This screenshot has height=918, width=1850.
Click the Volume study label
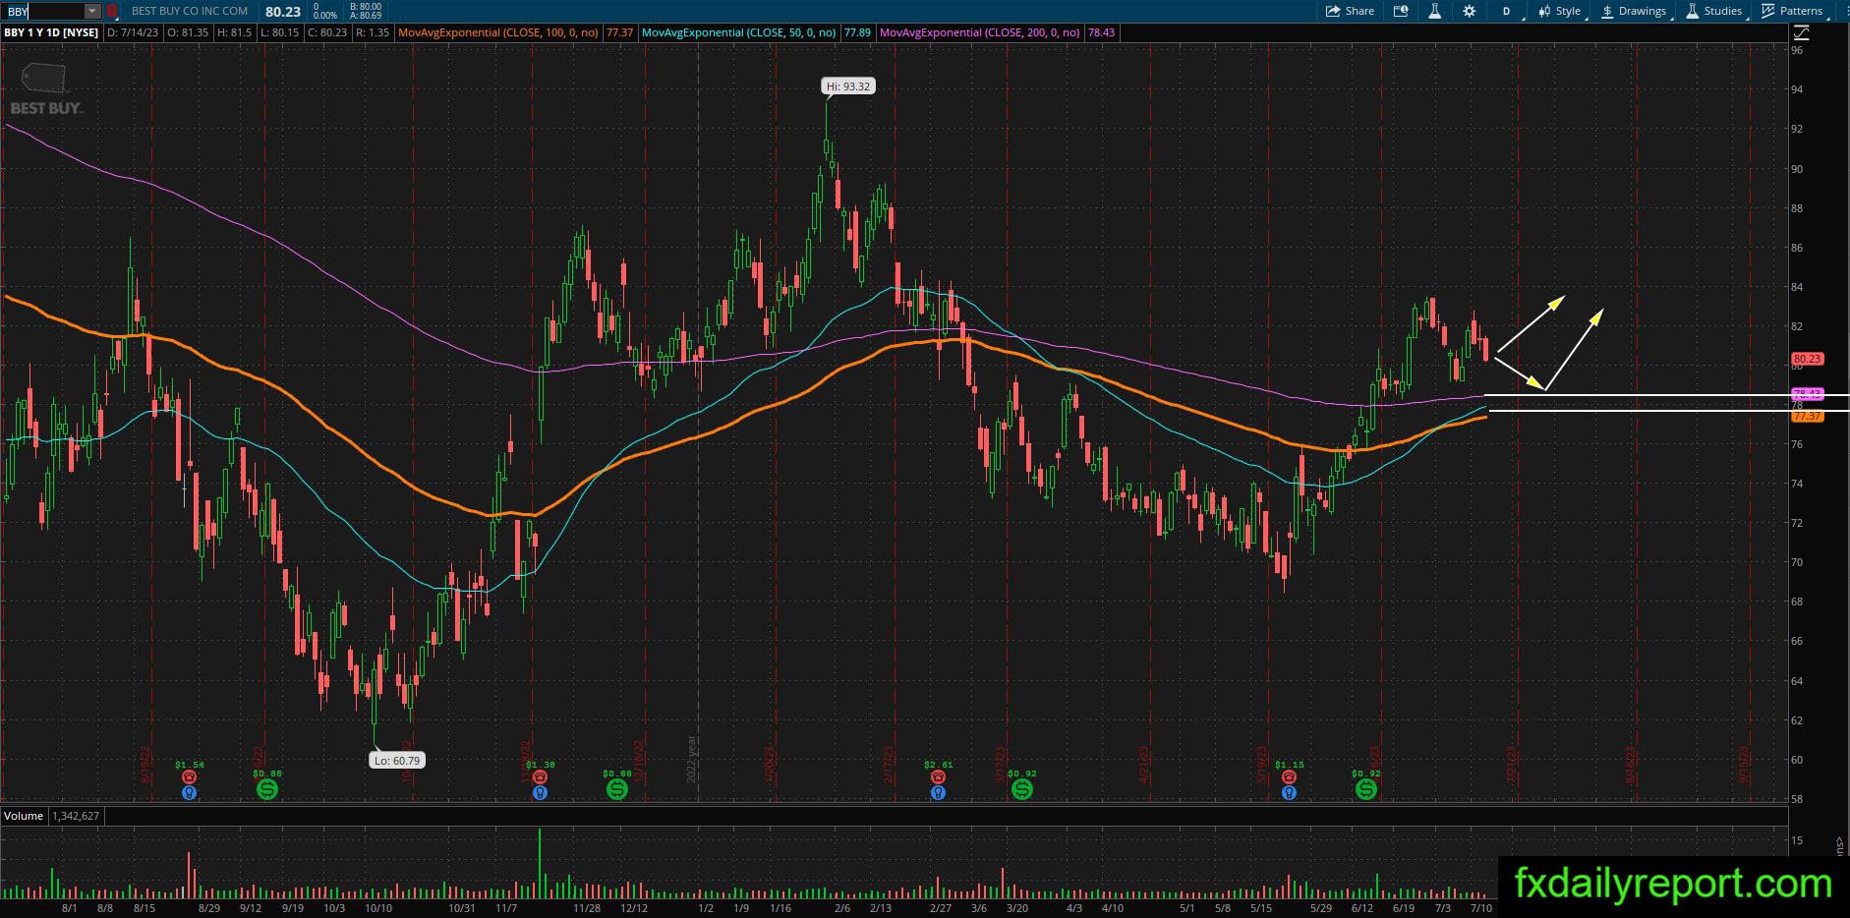pyautogui.click(x=24, y=816)
